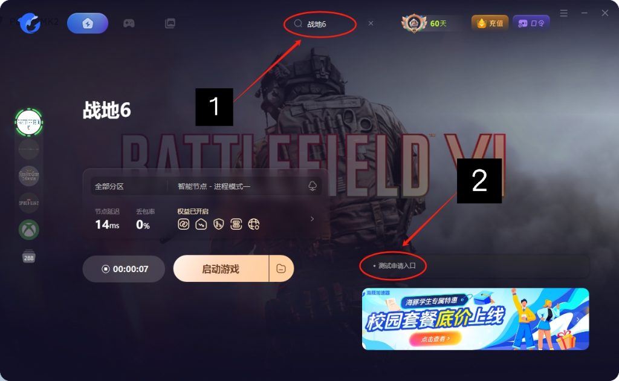
Task: Click the 充值 recharge button
Action: point(490,24)
